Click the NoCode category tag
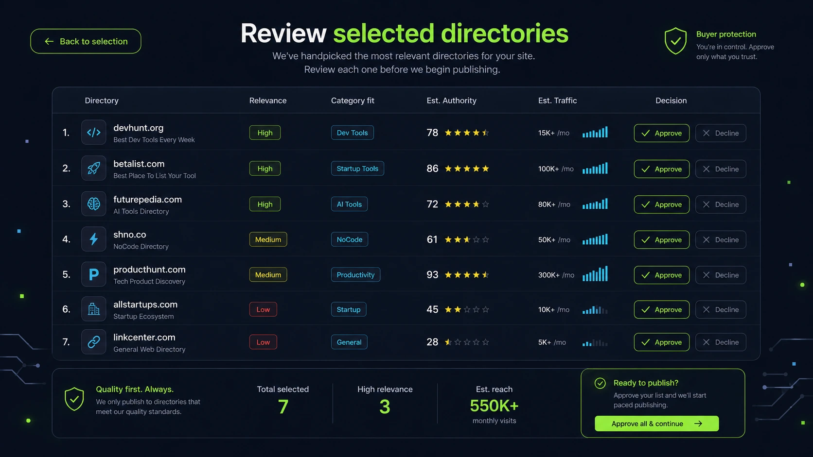The width and height of the screenshot is (813, 457). click(x=350, y=239)
